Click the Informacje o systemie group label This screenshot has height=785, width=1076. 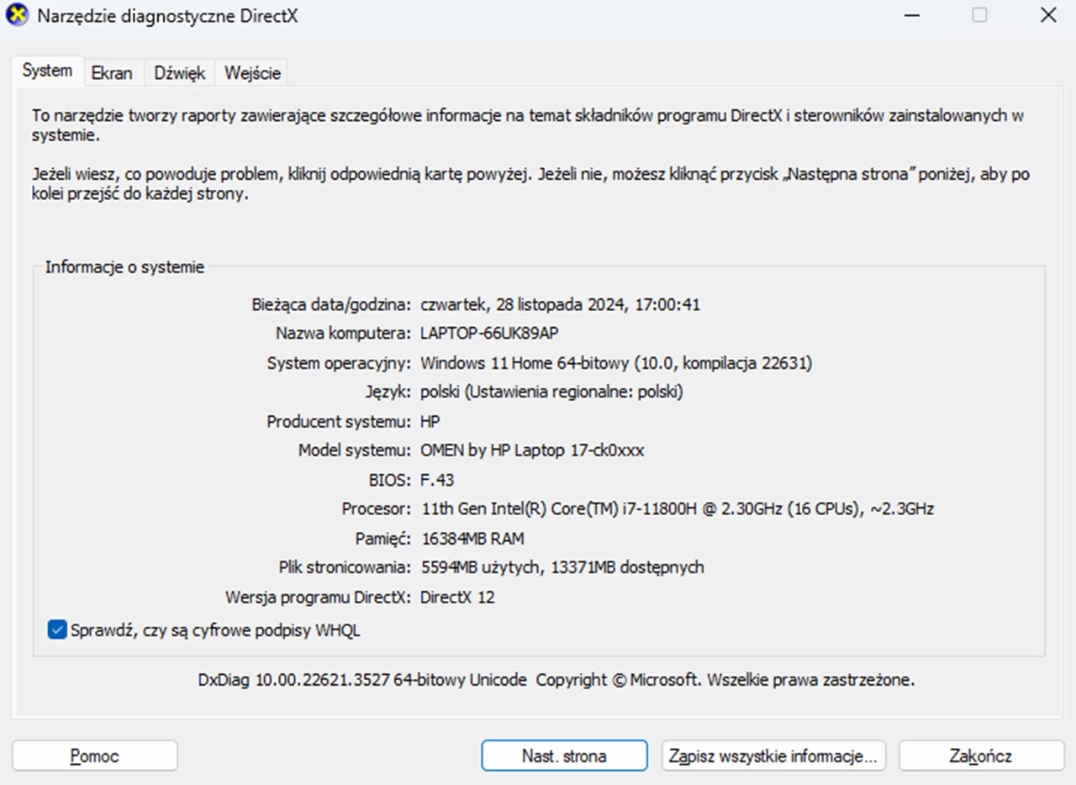point(124,267)
